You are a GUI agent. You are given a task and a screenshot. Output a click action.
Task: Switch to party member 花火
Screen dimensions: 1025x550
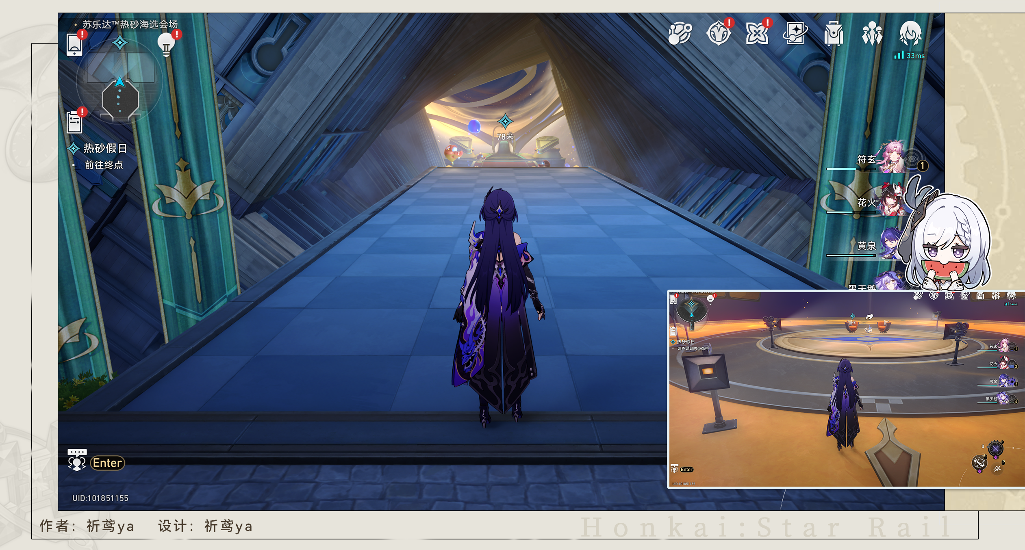click(890, 202)
